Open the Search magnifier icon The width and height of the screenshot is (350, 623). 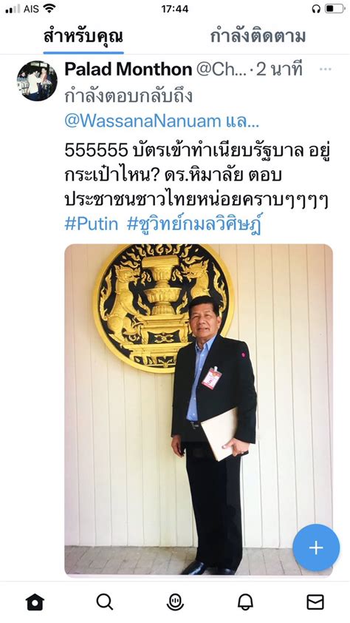105,602
